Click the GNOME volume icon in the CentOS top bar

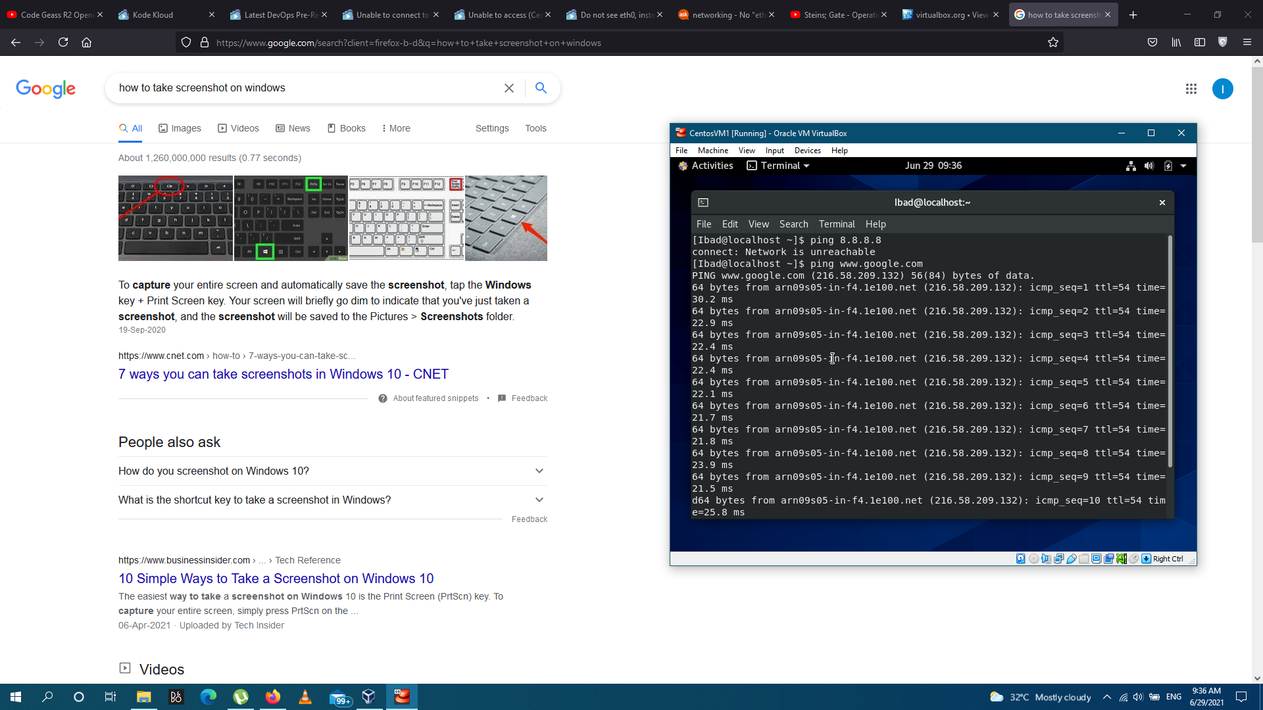[1149, 166]
